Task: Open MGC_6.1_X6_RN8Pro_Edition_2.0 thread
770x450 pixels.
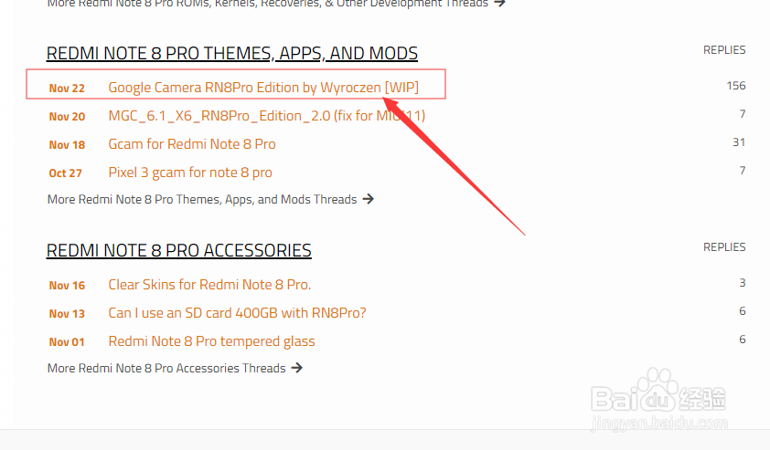Action: click(267, 116)
